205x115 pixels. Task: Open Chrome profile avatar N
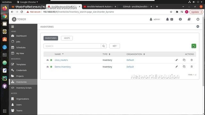pyautogui.click(x=186, y=12)
